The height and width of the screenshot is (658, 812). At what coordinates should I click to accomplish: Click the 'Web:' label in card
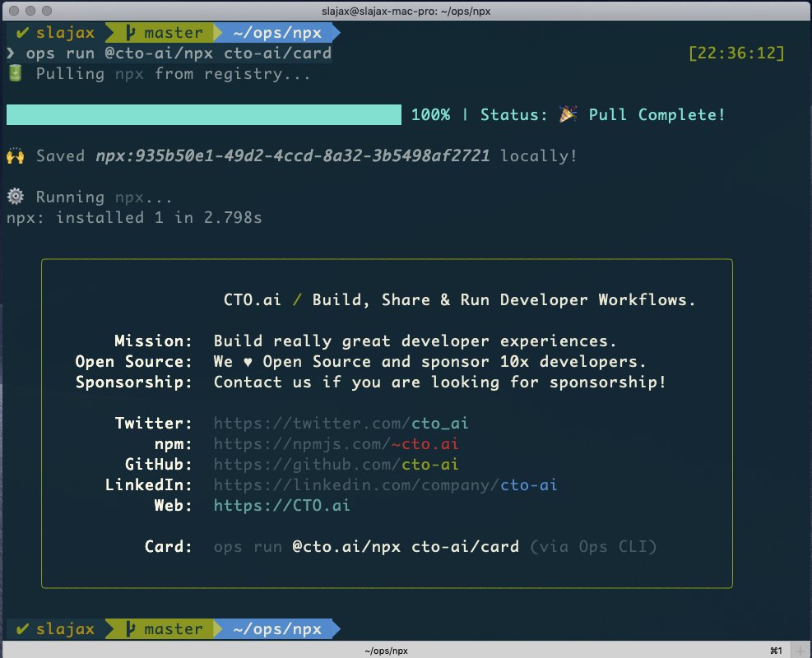tap(173, 505)
